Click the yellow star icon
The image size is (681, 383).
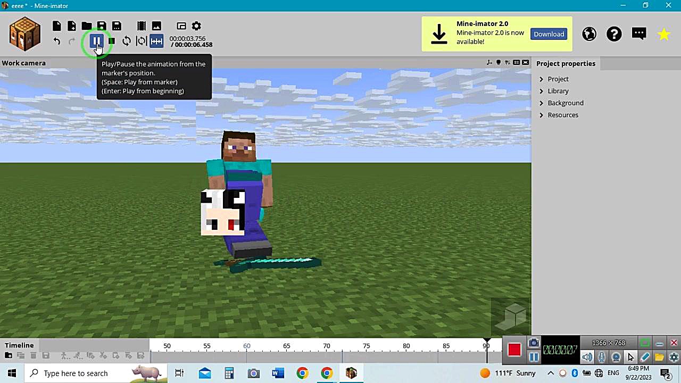point(664,34)
